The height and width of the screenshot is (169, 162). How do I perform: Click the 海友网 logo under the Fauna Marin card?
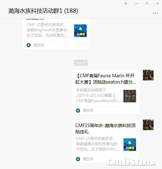[78, 110]
